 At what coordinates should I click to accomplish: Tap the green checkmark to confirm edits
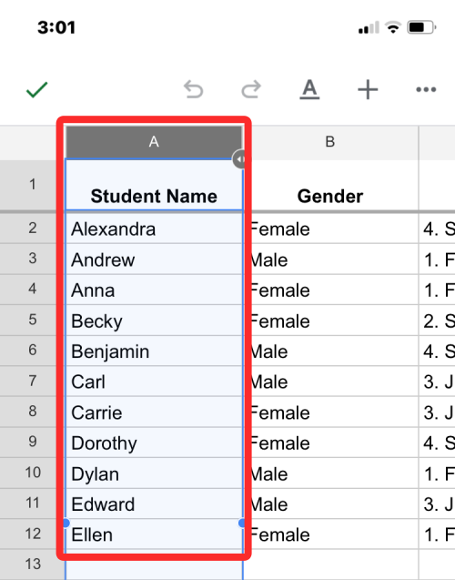coord(37,89)
